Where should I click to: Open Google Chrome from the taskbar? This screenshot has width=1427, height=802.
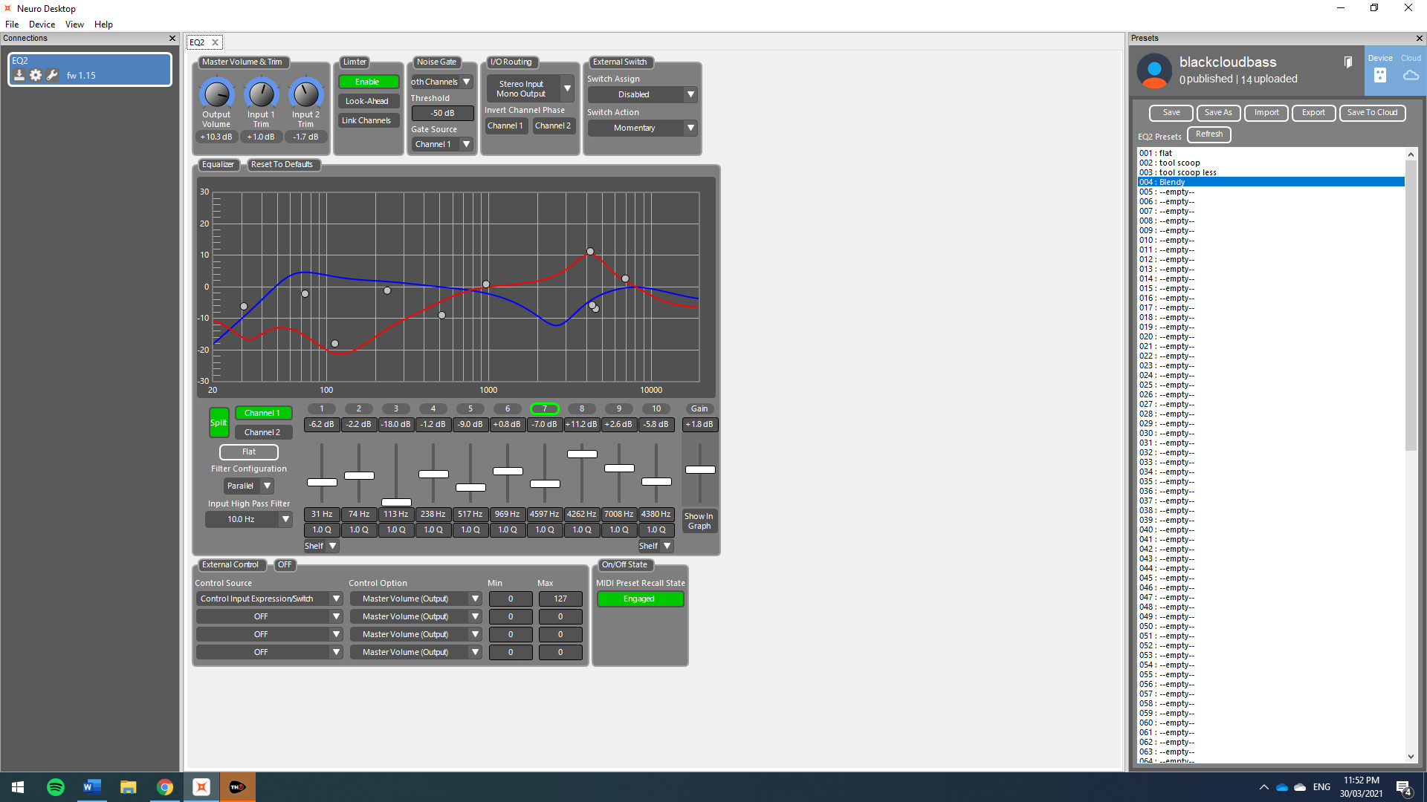point(165,787)
